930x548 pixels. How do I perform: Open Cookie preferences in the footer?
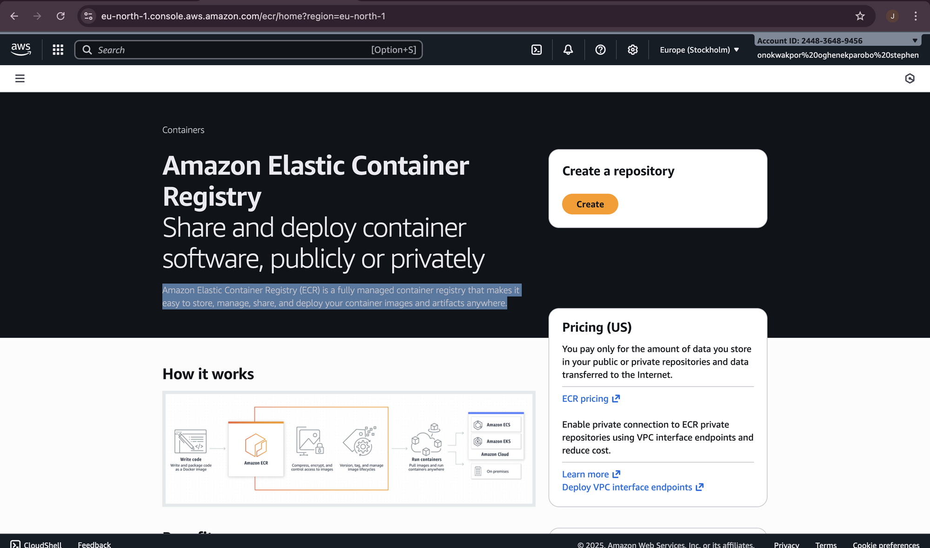point(885,544)
